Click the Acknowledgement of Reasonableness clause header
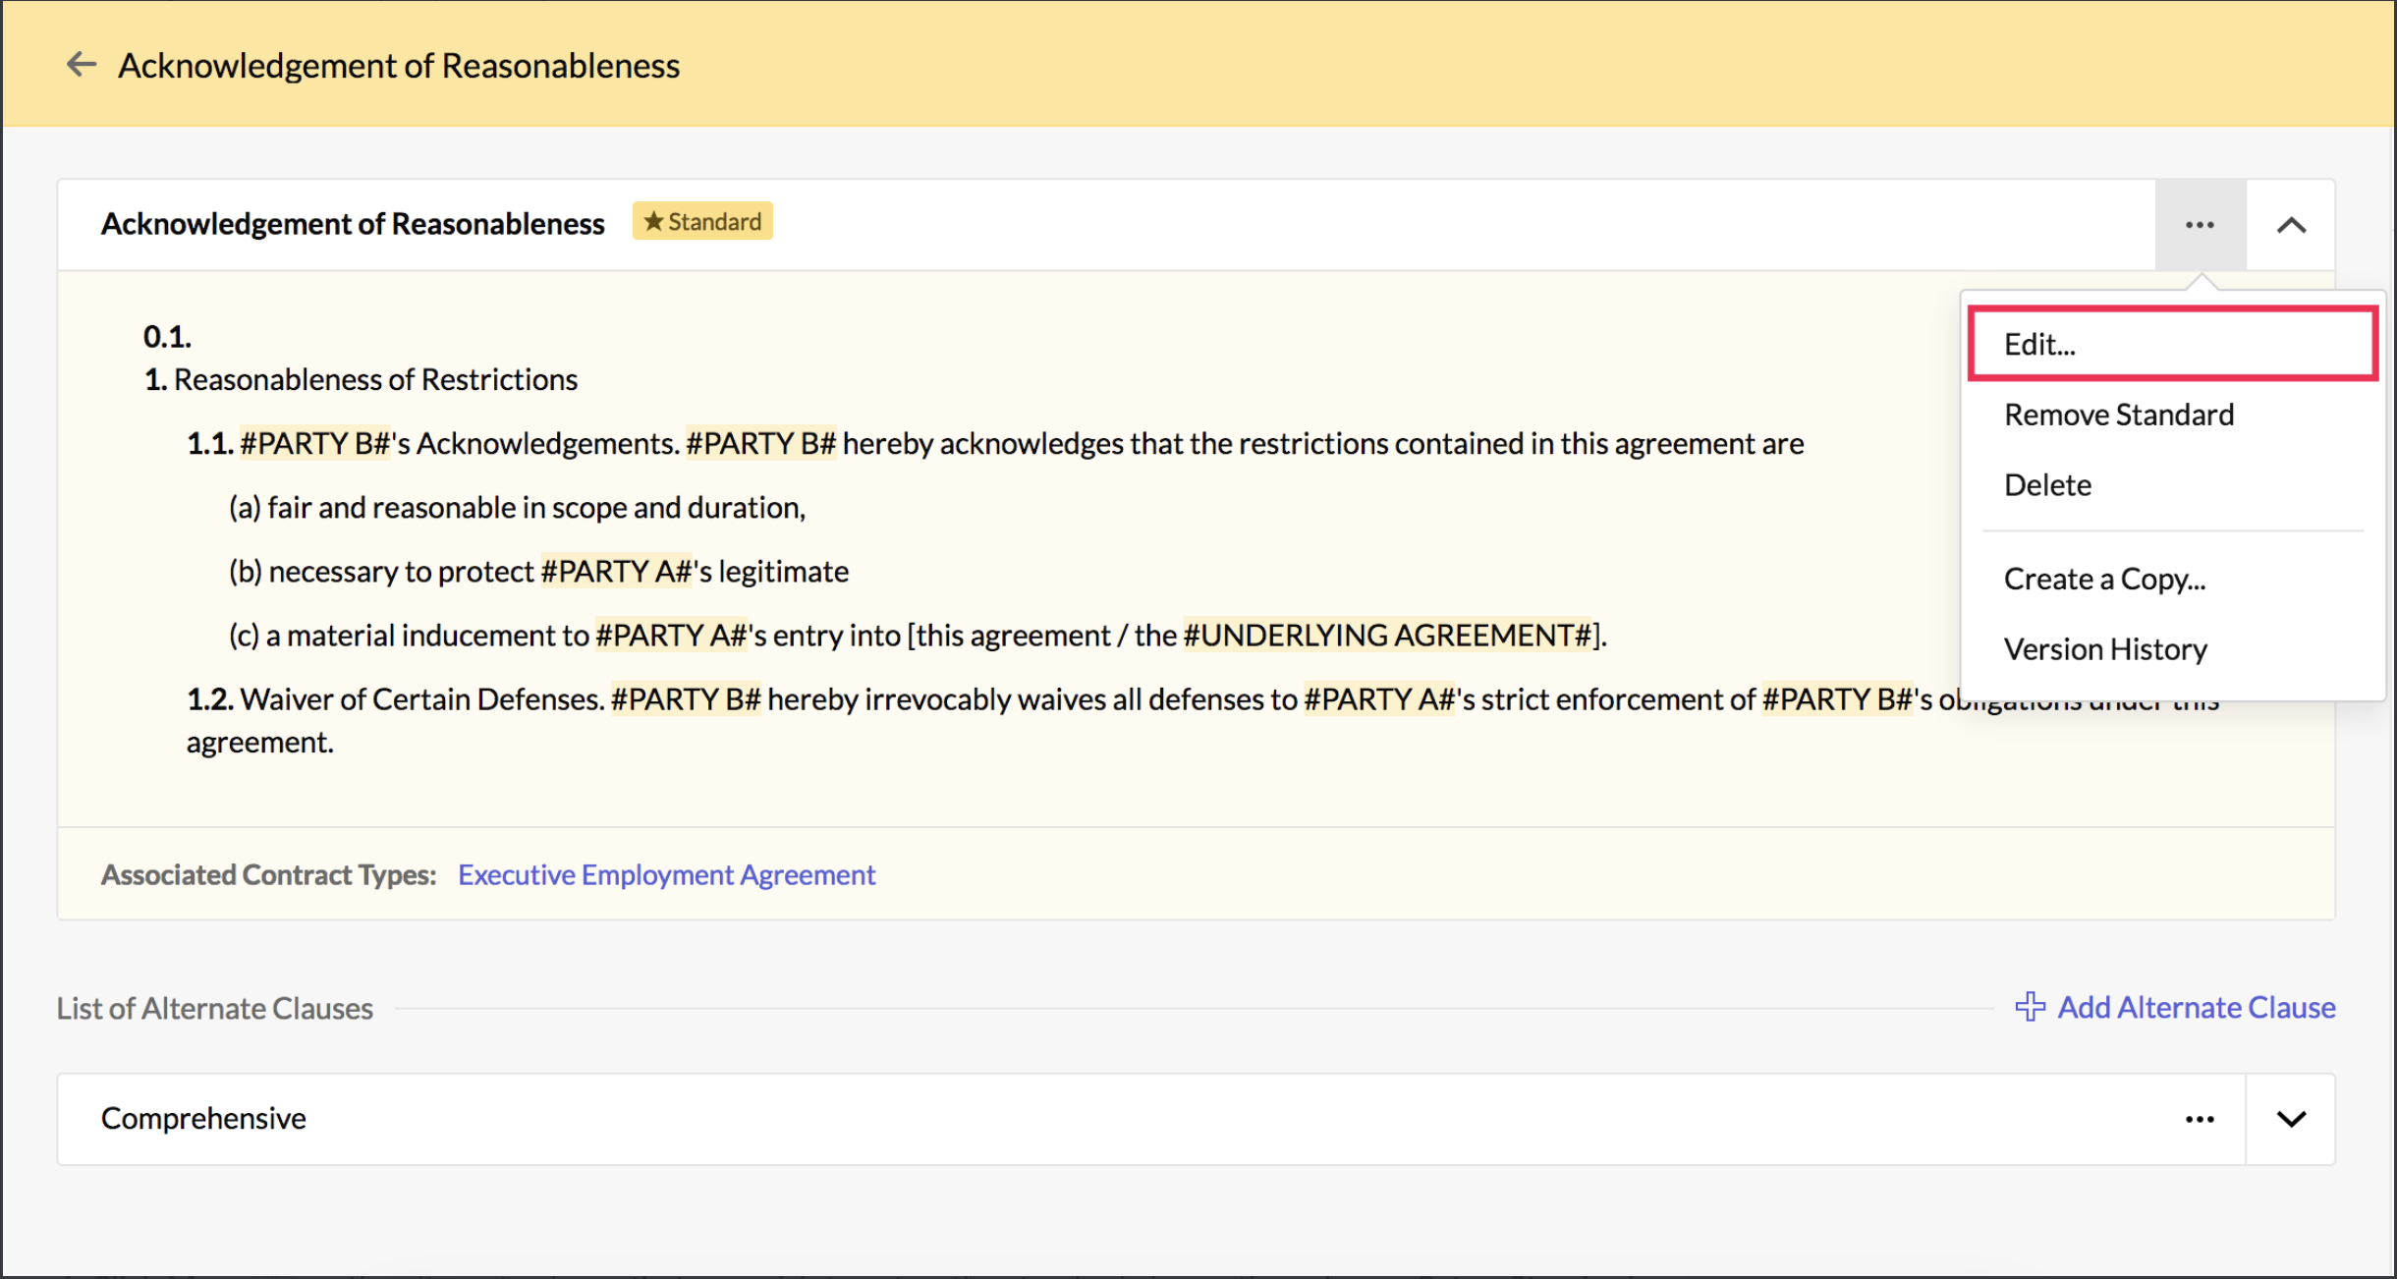The height and width of the screenshot is (1279, 2397). (353, 224)
